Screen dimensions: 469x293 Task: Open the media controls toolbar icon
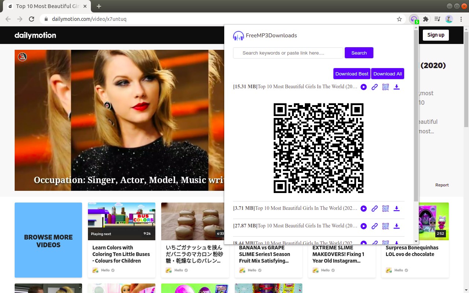[x=437, y=19]
